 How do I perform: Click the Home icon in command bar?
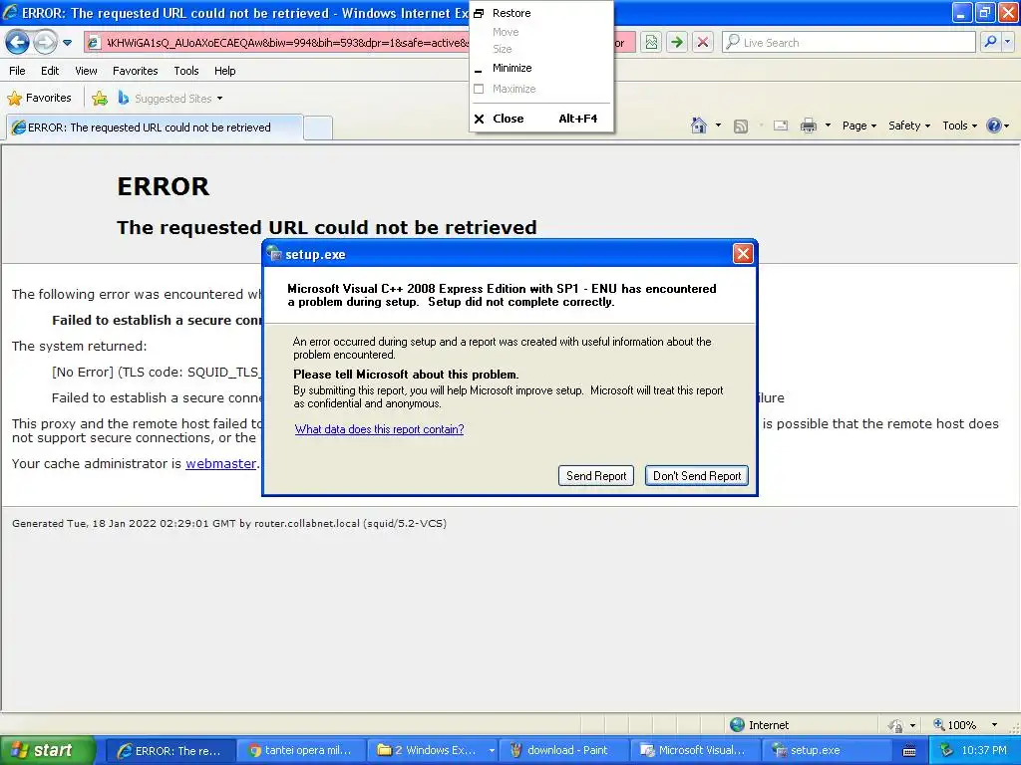pyautogui.click(x=699, y=126)
